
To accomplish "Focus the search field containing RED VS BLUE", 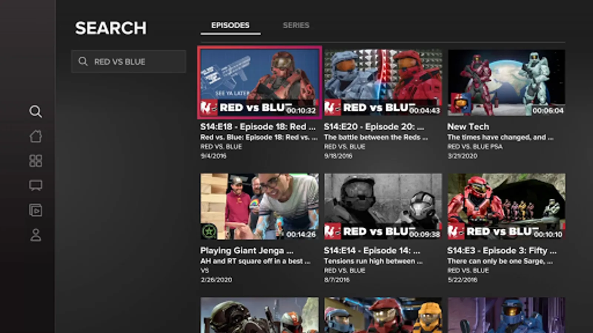I will pyautogui.click(x=129, y=61).
